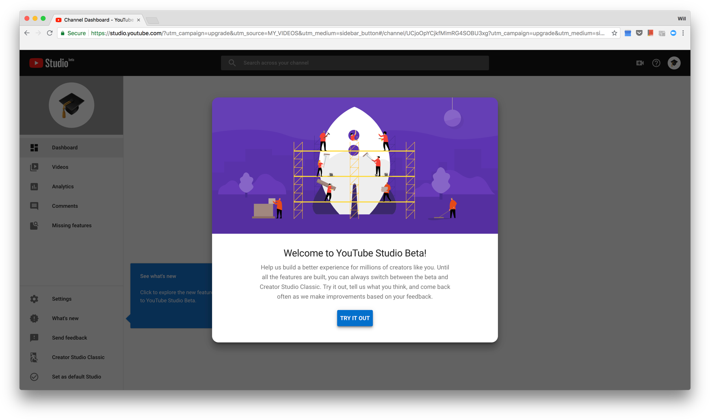Select the Channel Dashboard - YouTube tab
This screenshot has height=420, width=710.
coord(98,19)
